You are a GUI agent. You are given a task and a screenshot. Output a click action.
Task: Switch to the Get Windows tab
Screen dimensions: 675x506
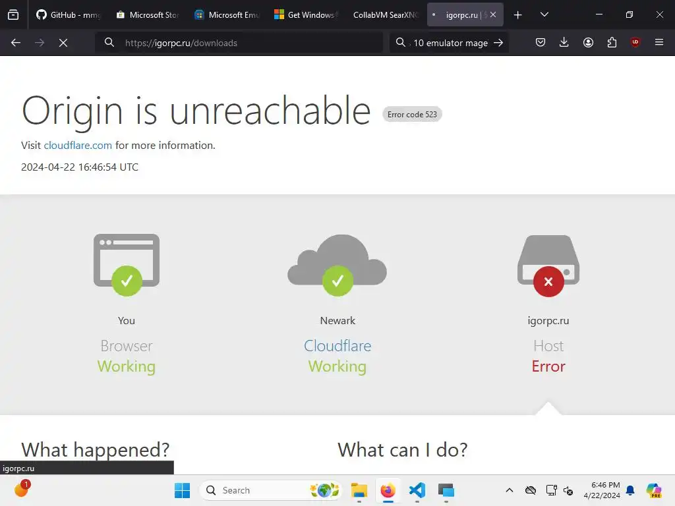306,14
